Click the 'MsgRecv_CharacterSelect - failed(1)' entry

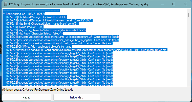click(x=34, y=33)
